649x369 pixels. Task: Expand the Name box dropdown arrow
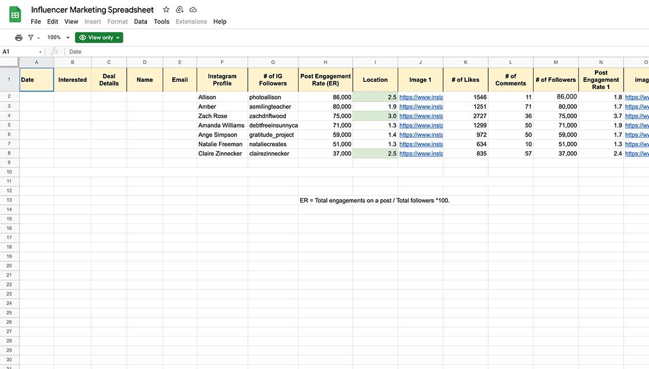coord(40,51)
